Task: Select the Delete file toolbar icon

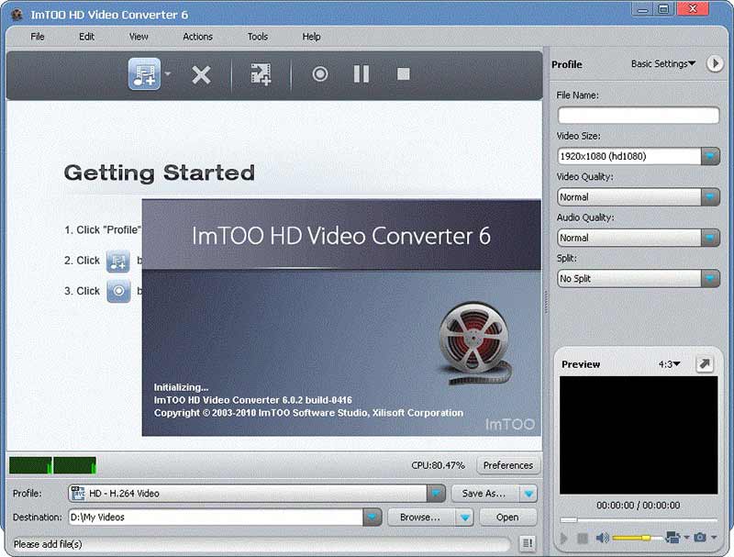Action: [x=201, y=73]
